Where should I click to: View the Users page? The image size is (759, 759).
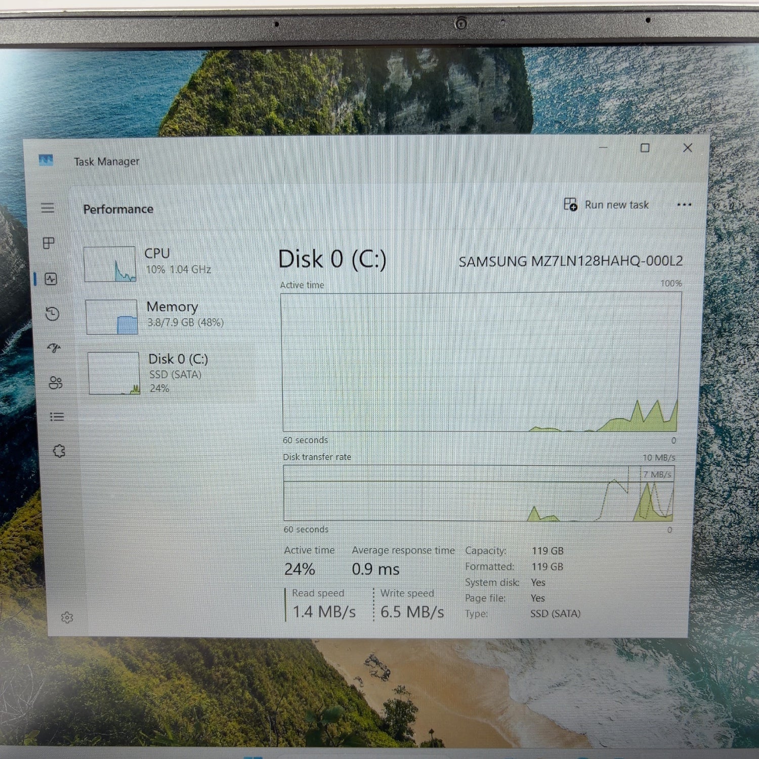[x=55, y=383]
